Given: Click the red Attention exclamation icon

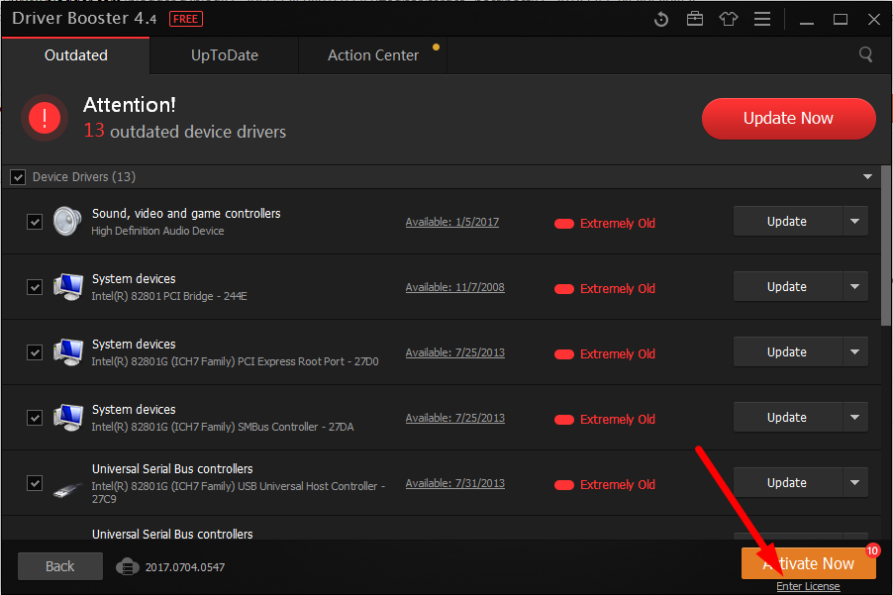Looking at the screenshot, I should (x=45, y=118).
